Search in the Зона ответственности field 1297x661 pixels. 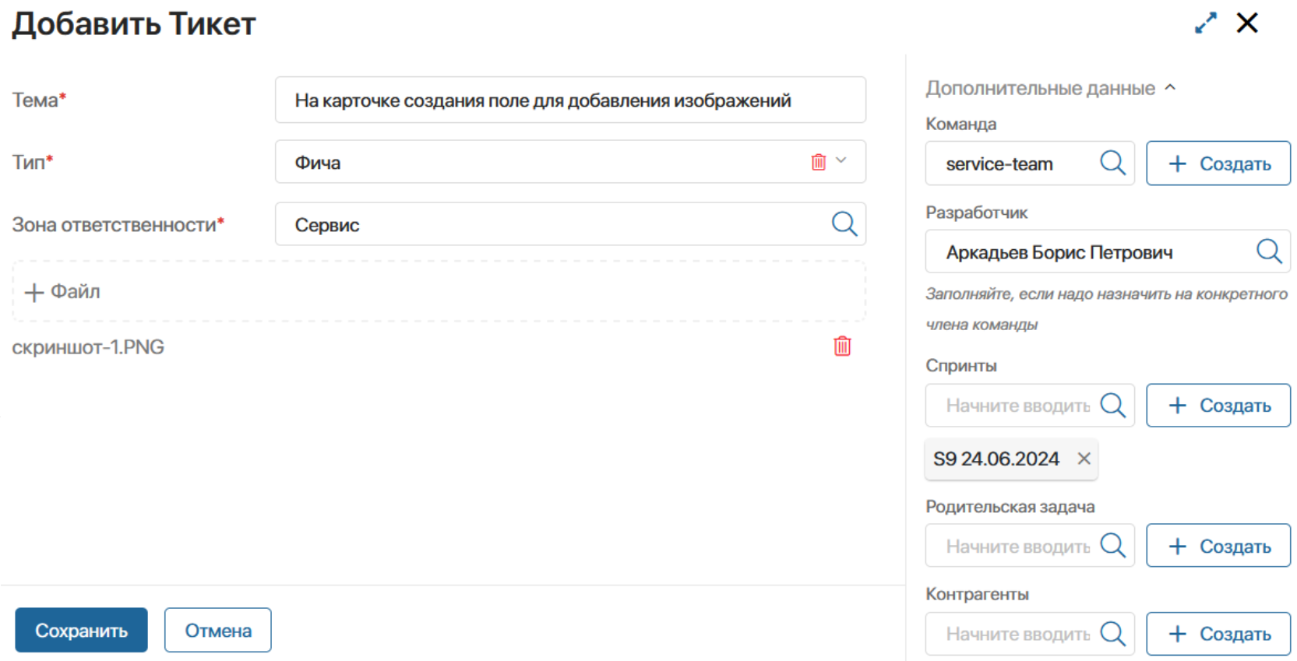coord(844,224)
